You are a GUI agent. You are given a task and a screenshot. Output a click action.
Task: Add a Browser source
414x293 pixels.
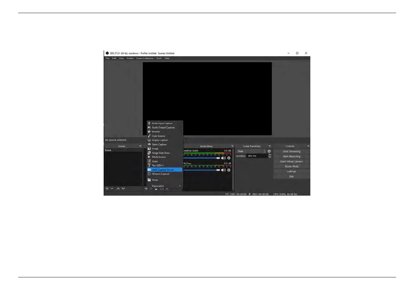(165, 131)
